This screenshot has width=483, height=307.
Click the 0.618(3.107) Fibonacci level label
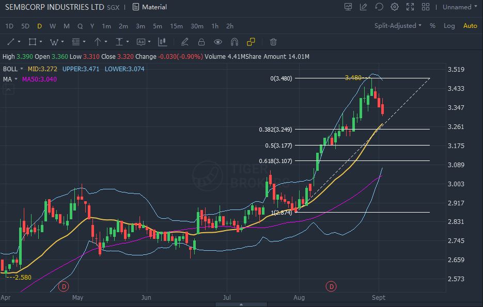(275, 161)
